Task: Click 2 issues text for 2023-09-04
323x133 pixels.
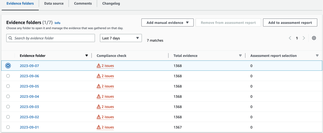Action: (x=108, y=97)
